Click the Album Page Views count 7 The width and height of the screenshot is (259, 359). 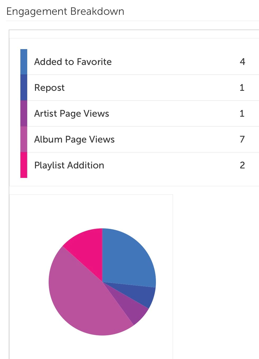pos(242,139)
